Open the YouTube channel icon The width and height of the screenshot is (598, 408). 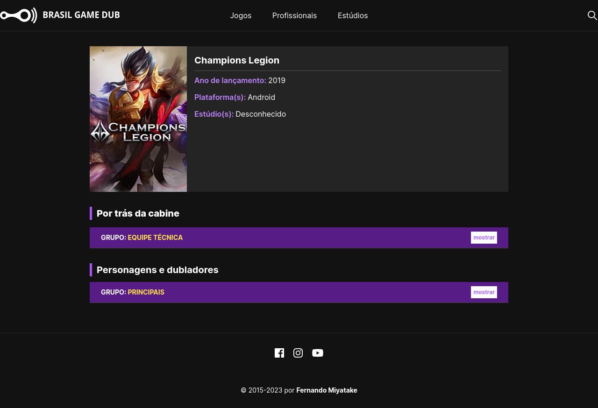coord(318,353)
